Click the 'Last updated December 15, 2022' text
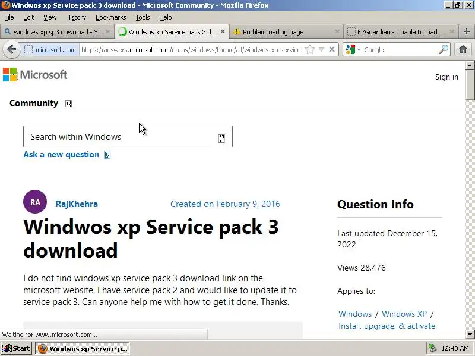The height and width of the screenshot is (356, 475). (388, 239)
